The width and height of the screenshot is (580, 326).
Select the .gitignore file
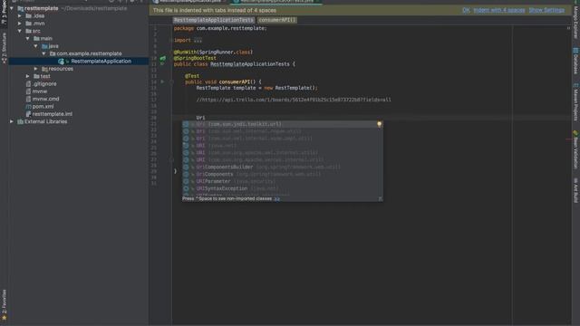coord(44,84)
